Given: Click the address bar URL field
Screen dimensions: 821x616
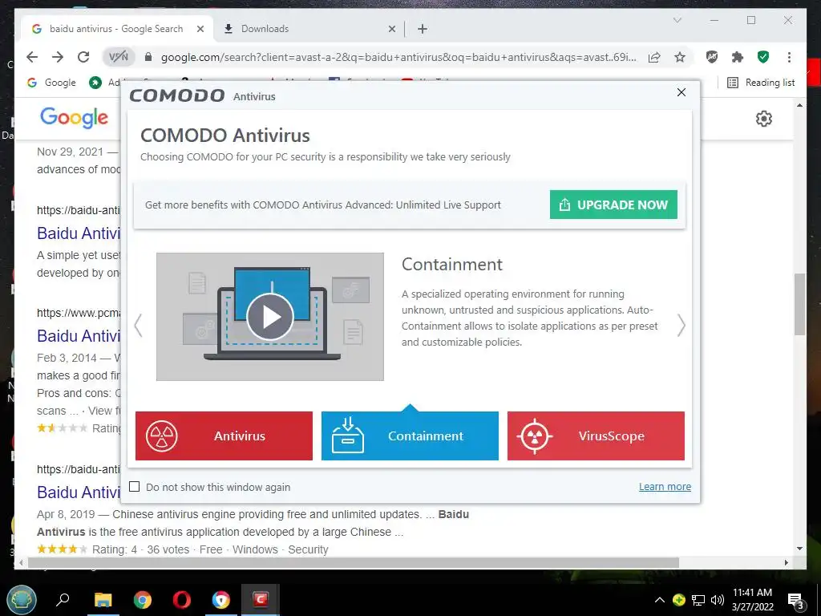Looking at the screenshot, I should 398,57.
